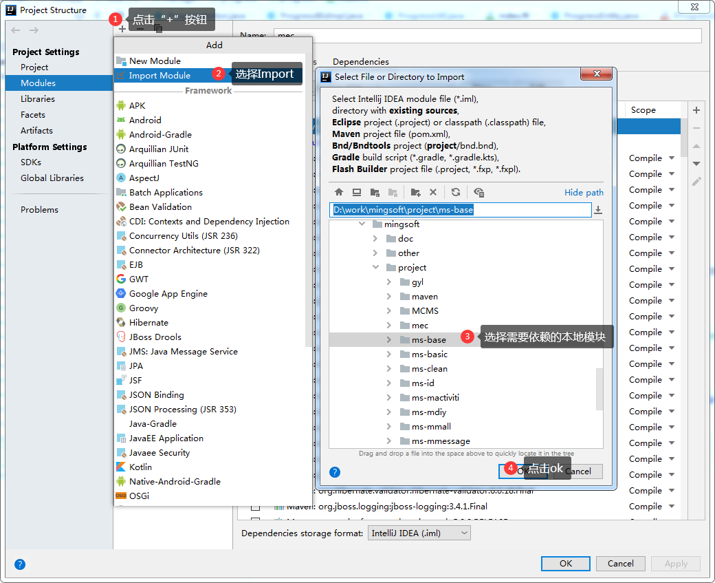715x583 pixels.
Task: Remove selected dependency with minus icon
Action: (x=696, y=128)
